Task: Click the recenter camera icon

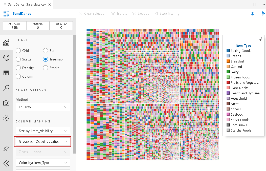Action: (263, 13)
